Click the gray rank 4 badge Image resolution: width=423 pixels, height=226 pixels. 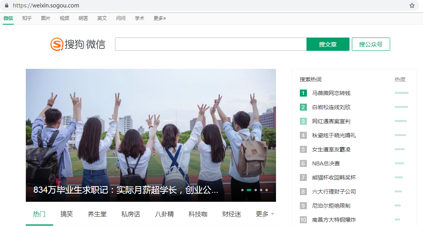(x=303, y=135)
